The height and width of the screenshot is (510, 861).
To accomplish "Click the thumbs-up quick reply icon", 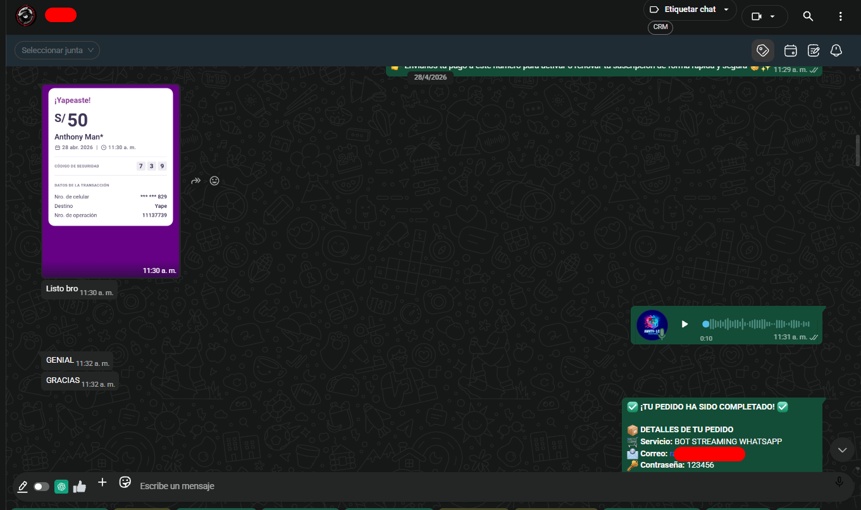I will tap(80, 487).
